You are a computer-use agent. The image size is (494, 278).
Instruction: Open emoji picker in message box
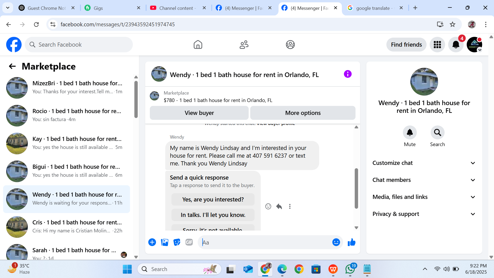point(336,242)
